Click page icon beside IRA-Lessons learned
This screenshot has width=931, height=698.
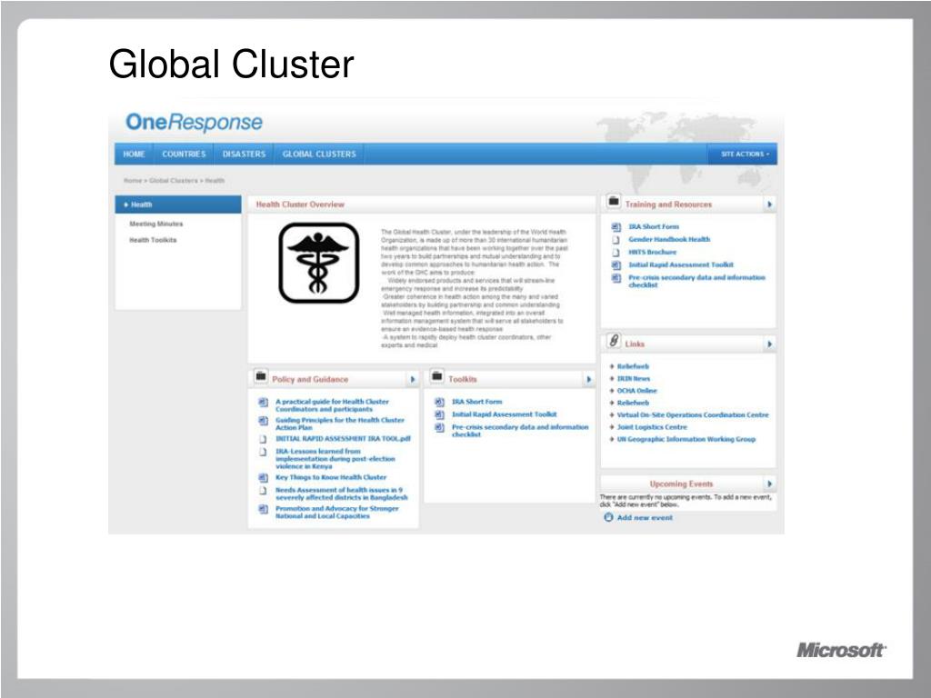(263, 453)
